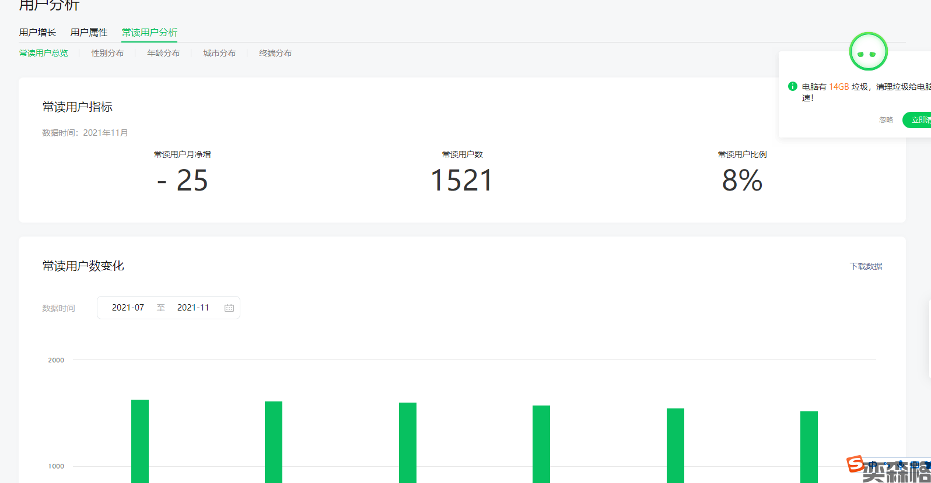Open 城市分布 sub-tab
The image size is (931, 483).
[x=219, y=53]
